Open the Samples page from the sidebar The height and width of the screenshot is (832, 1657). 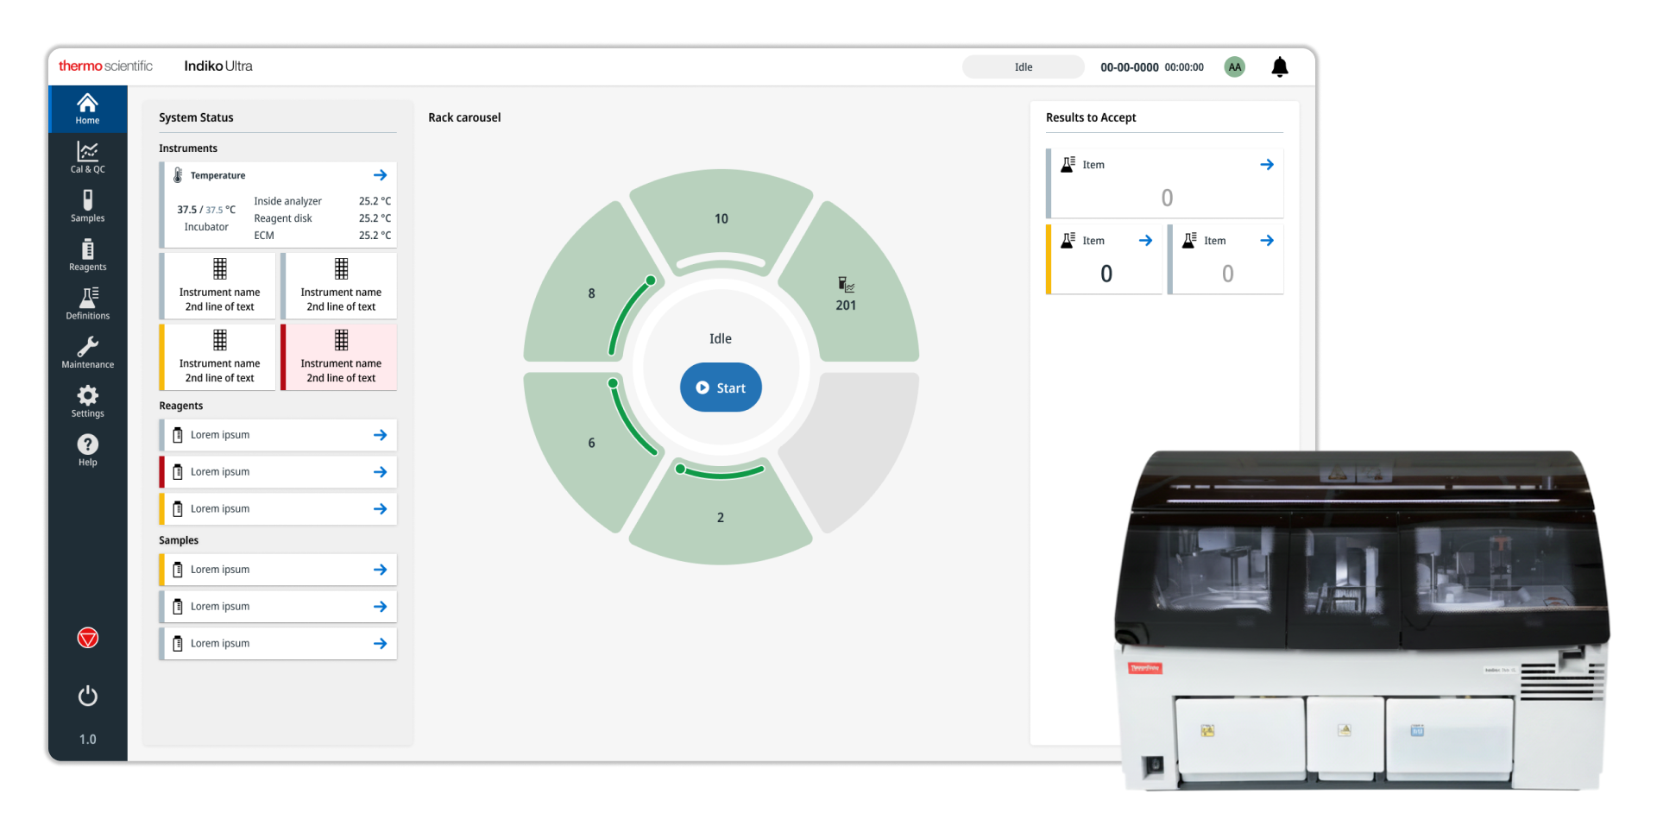point(87,206)
